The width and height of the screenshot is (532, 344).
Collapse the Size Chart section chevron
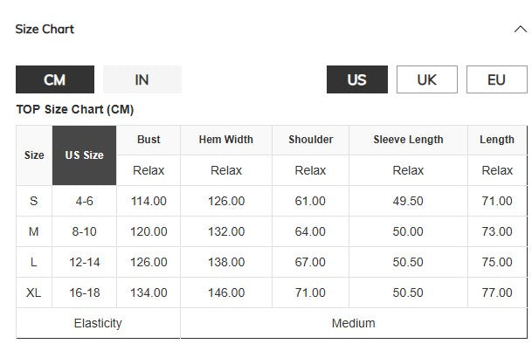coord(520,30)
